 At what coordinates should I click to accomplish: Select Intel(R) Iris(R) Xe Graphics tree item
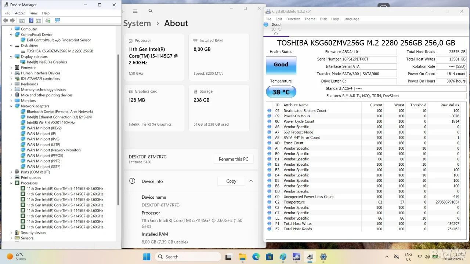click(x=47, y=62)
